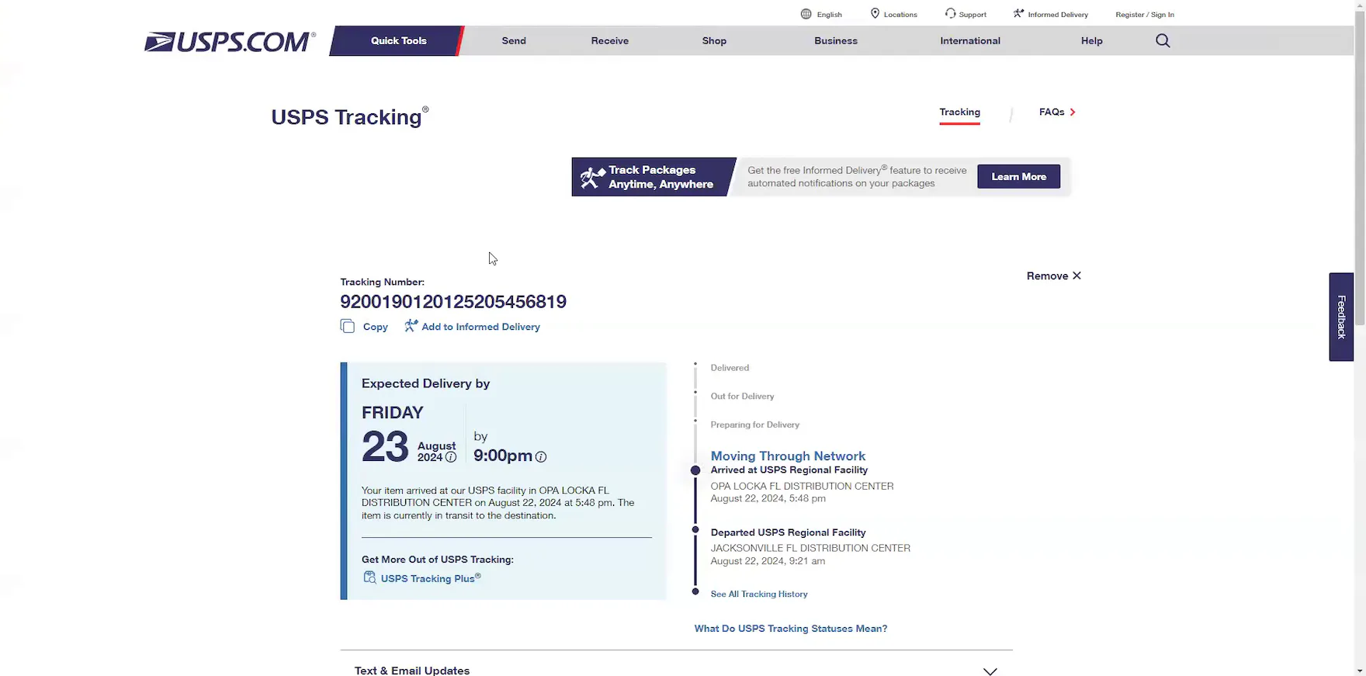
Task: Click tracking number 9200190120125205456819
Action: coord(453,302)
